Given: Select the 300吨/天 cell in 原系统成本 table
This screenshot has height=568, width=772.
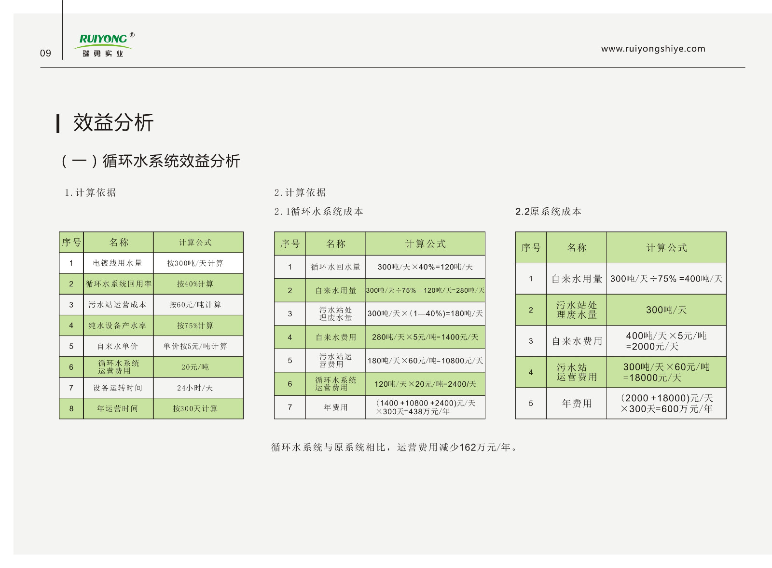Looking at the screenshot, I should click(666, 310).
